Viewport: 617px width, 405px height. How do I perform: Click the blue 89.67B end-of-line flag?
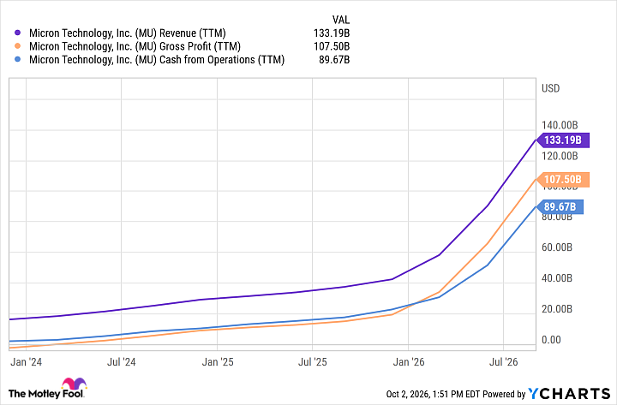coord(560,207)
